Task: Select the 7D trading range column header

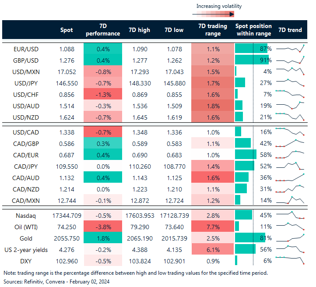Action: pos(212,30)
